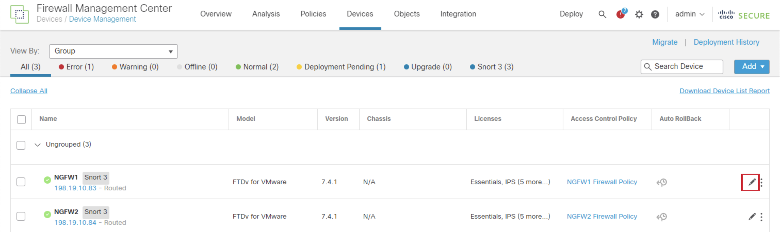Click the green status icon of NGFW2
780x232 pixels.
tap(47, 215)
